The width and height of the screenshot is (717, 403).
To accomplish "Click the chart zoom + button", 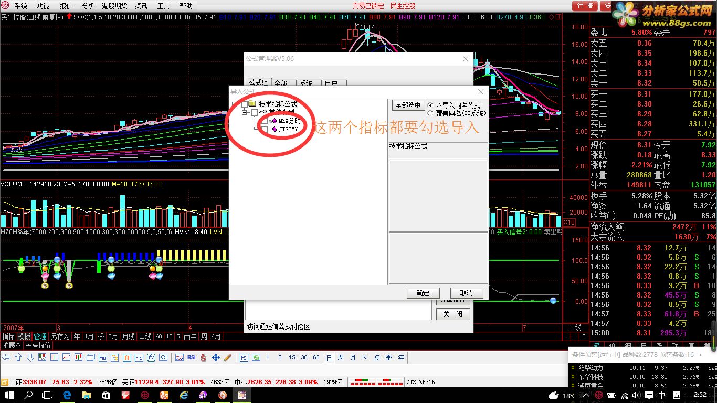I will point(567,336).
